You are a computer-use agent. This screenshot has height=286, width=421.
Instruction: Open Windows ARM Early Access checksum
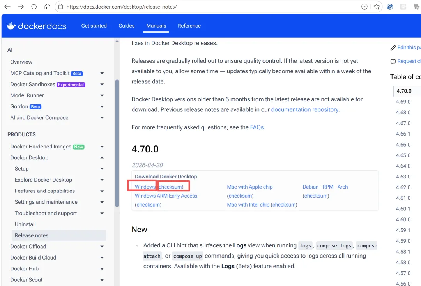(x=149, y=205)
